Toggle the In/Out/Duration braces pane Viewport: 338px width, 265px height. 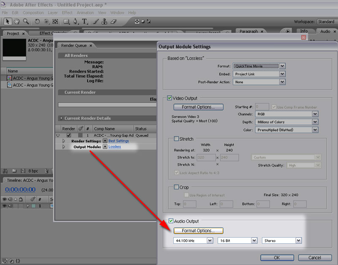click(x=18, y=261)
